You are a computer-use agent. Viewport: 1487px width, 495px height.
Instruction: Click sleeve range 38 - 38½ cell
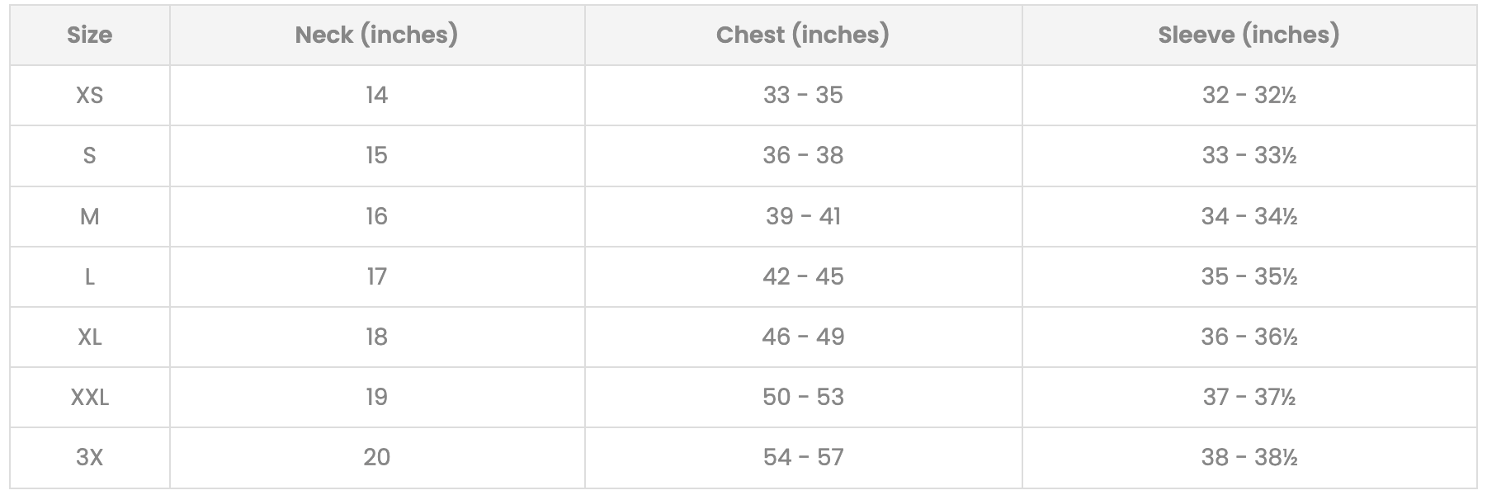click(1249, 457)
